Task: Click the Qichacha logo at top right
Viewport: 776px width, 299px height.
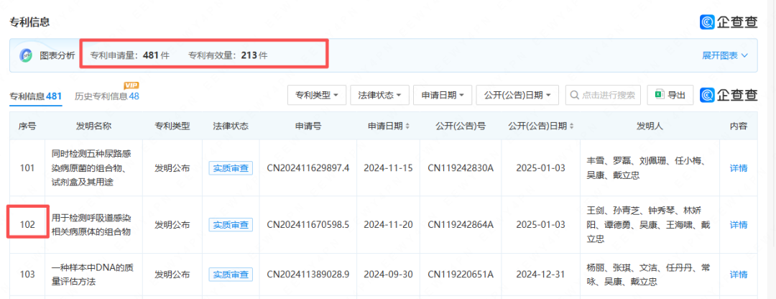Action: tap(729, 22)
